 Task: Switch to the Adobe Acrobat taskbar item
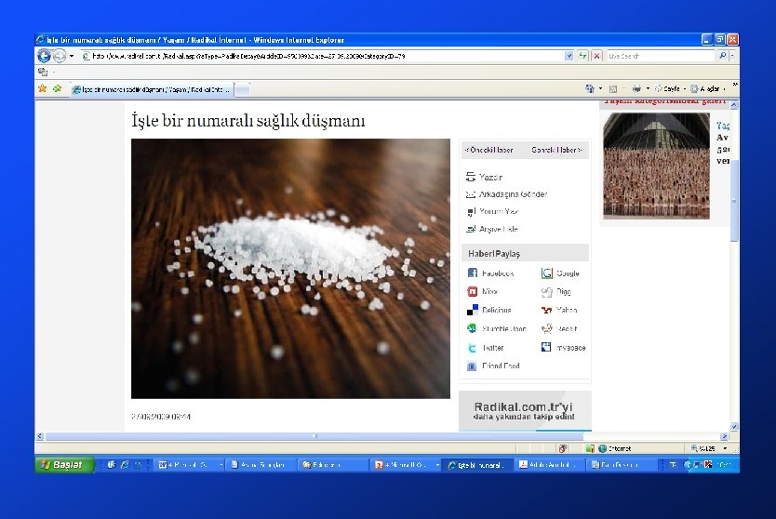pyautogui.click(x=548, y=465)
